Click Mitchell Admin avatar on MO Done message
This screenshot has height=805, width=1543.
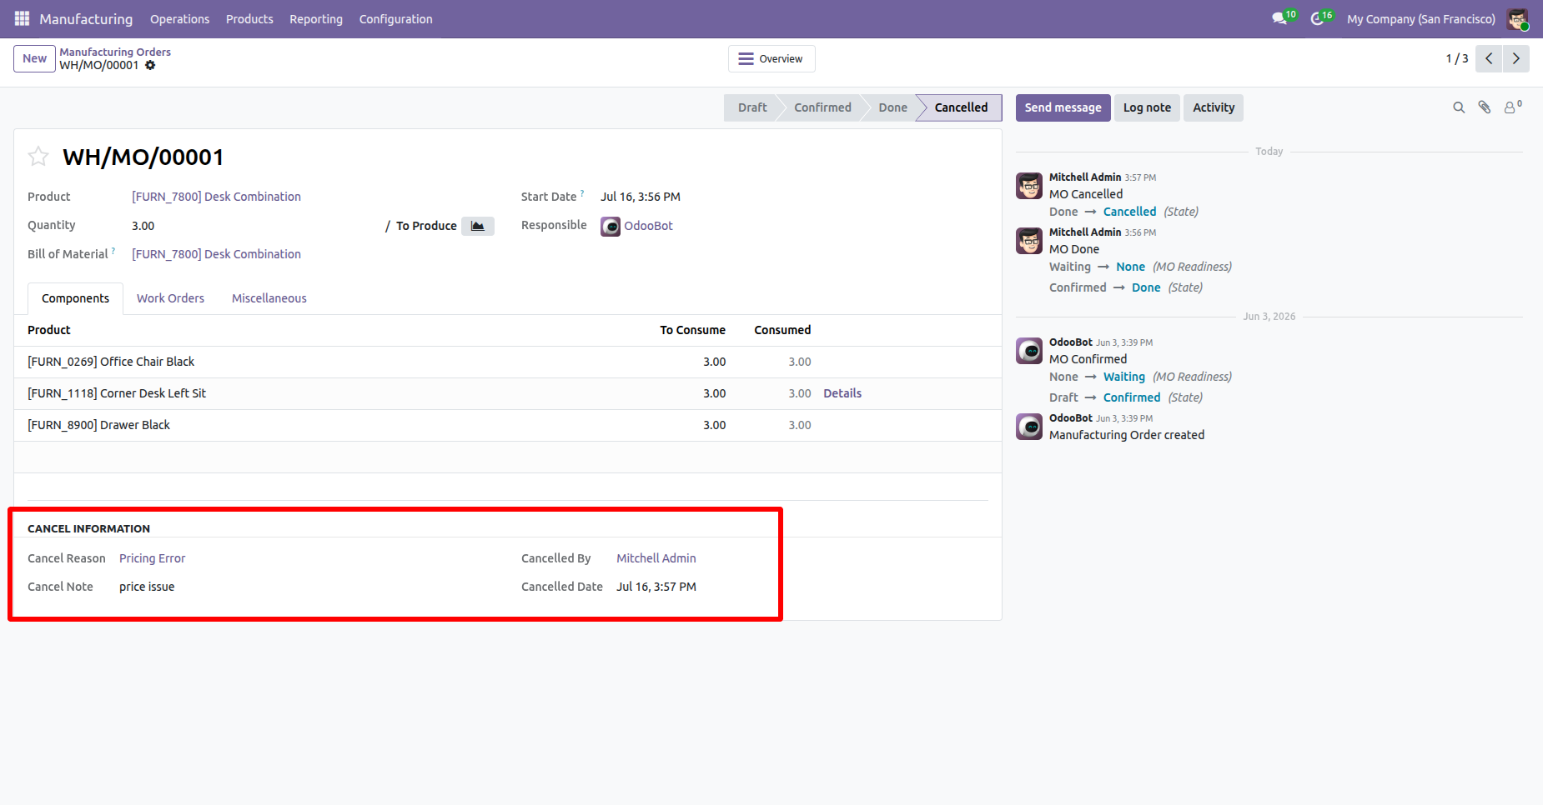click(1029, 241)
